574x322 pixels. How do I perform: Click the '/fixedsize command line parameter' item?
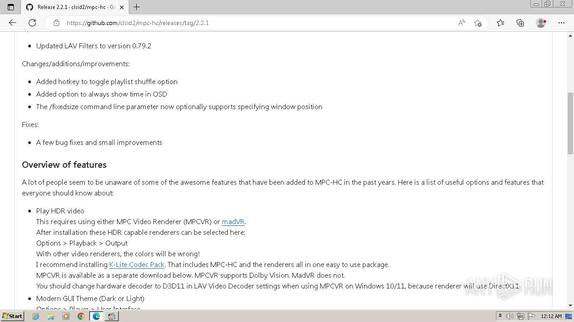point(179,107)
